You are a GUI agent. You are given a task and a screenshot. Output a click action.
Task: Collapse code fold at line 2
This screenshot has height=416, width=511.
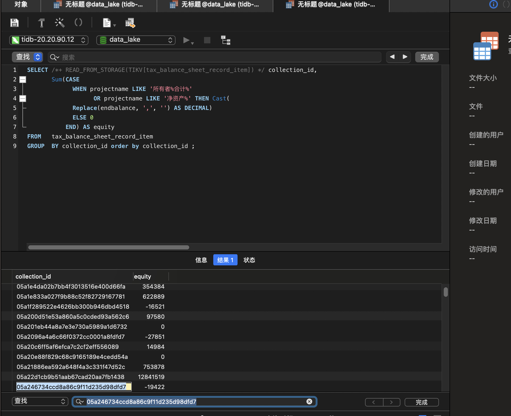pos(23,79)
